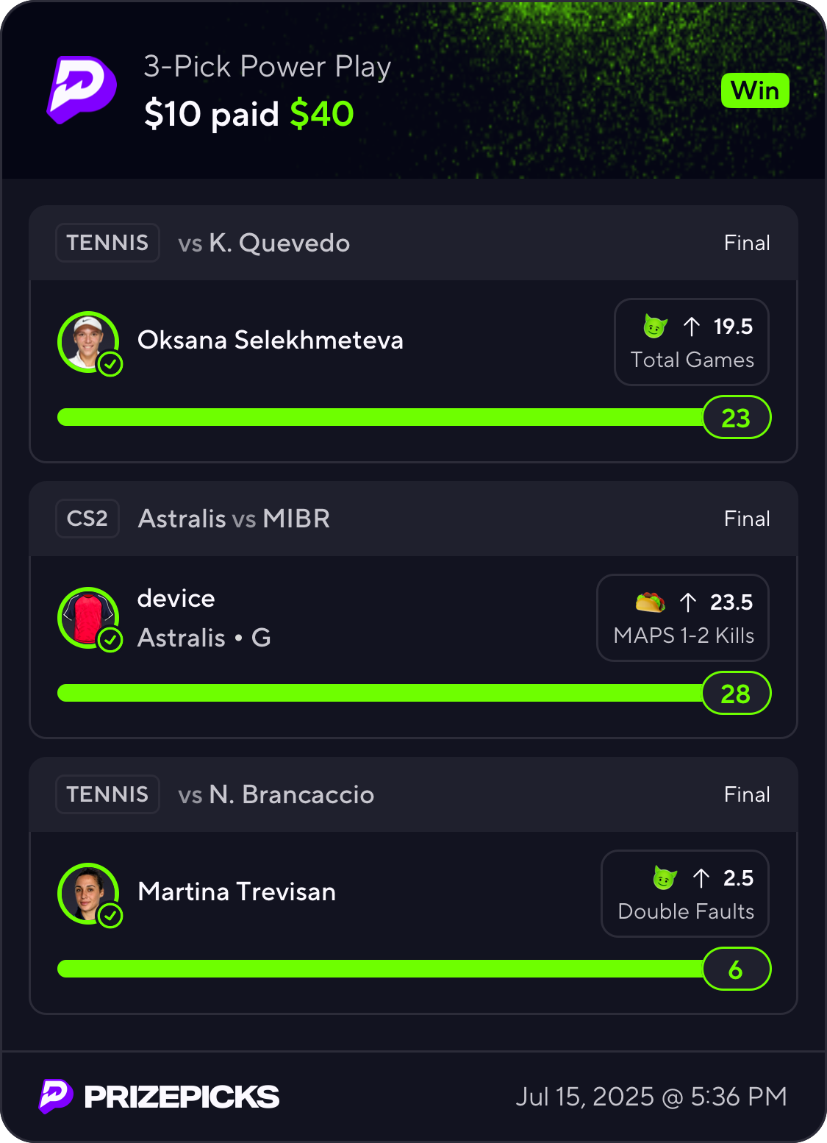Click the green Win badge
The width and height of the screenshot is (827, 1143).
coord(755,90)
